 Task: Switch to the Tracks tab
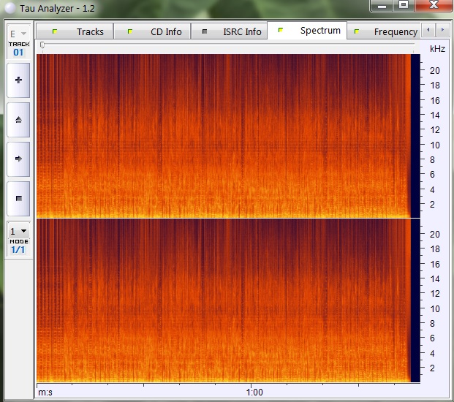80,31
